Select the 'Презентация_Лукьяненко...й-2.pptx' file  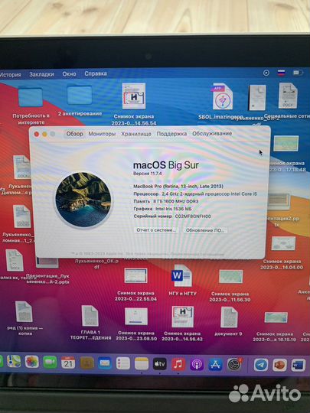point(47,263)
